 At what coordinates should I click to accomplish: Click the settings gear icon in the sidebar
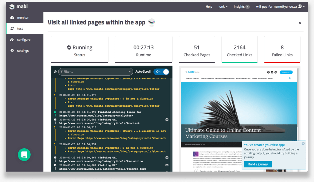(x=12, y=51)
